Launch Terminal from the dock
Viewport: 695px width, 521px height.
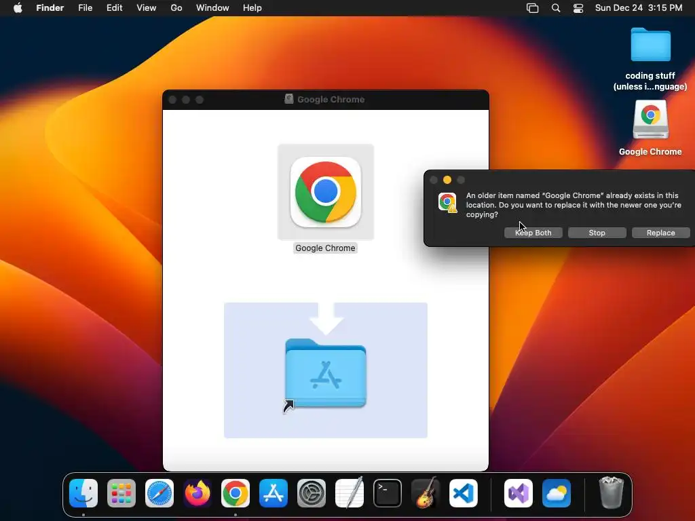click(388, 493)
